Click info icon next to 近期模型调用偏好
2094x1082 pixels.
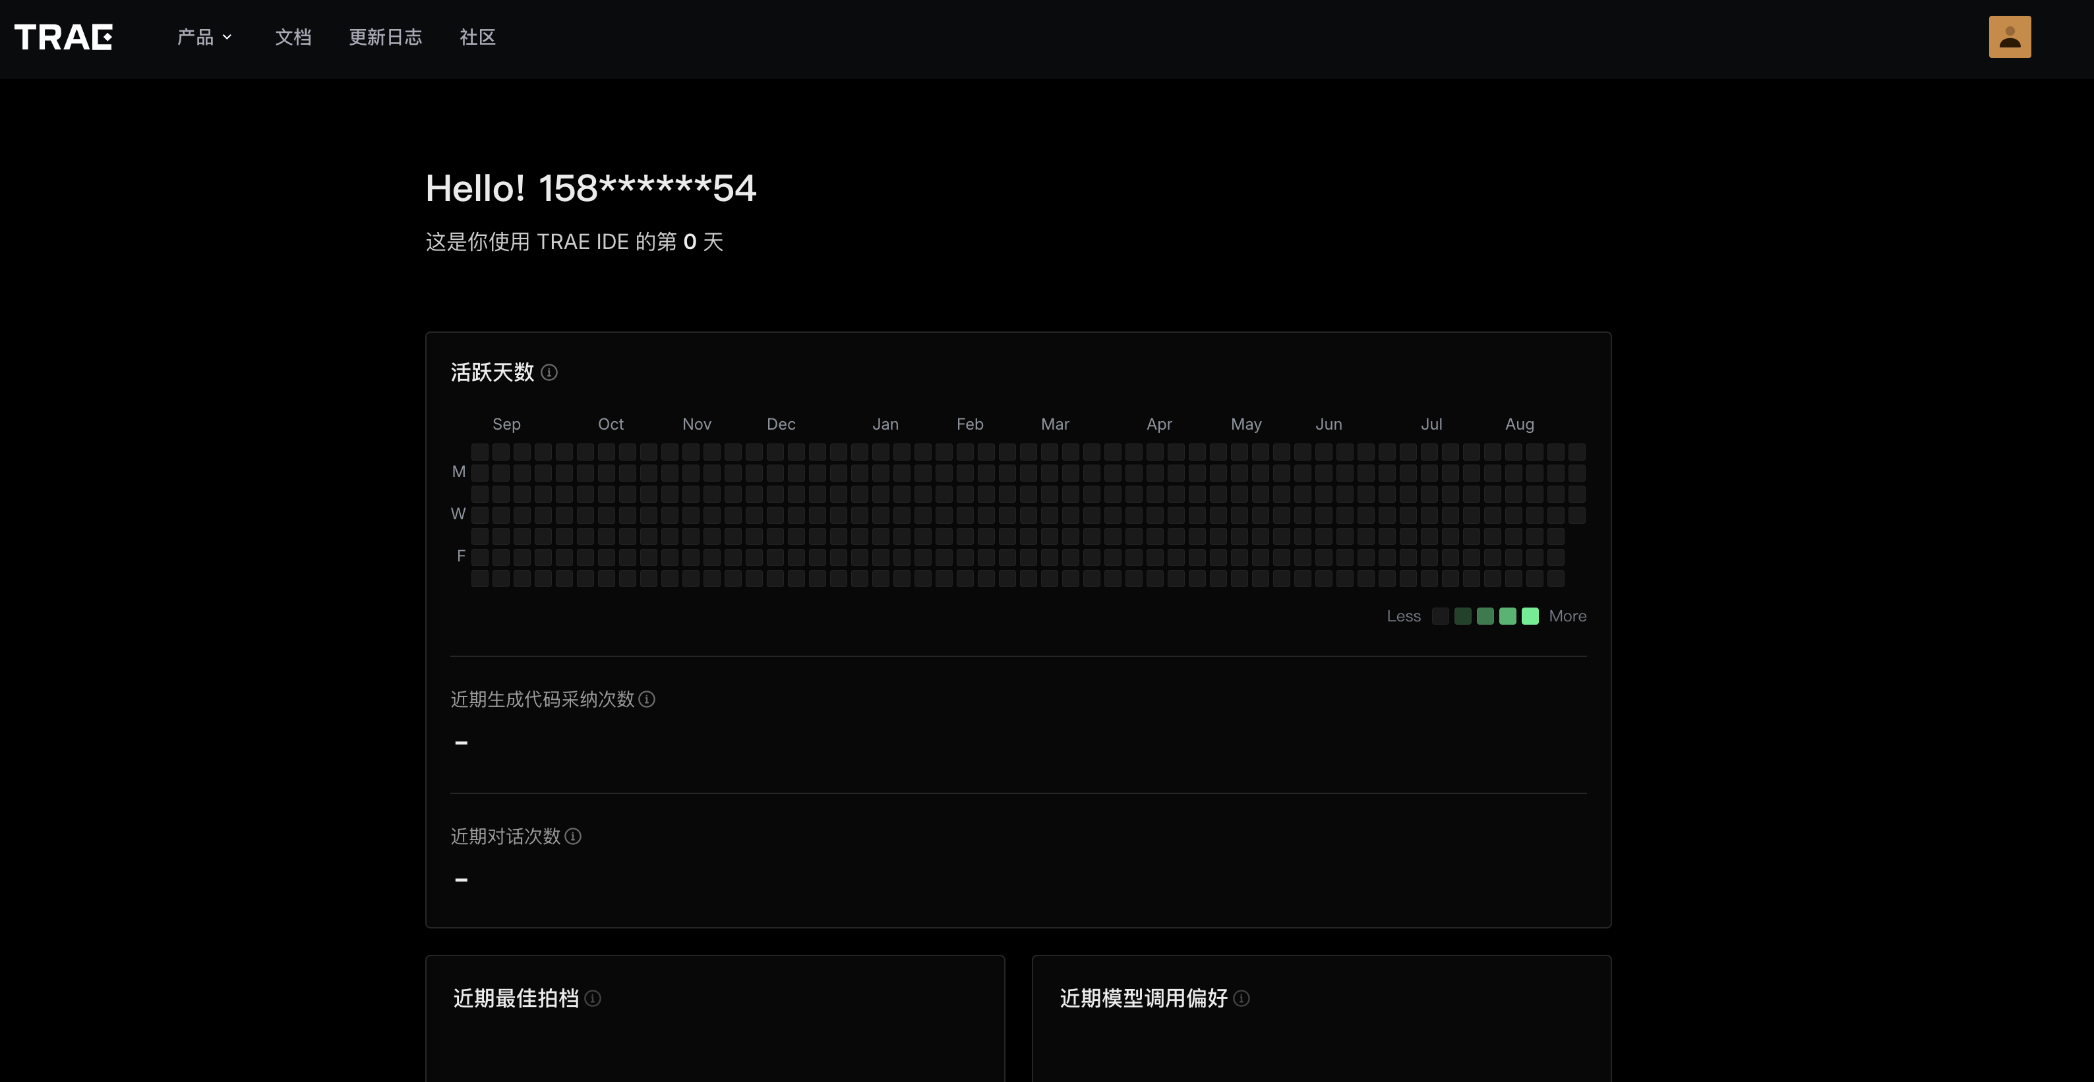(x=1241, y=998)
